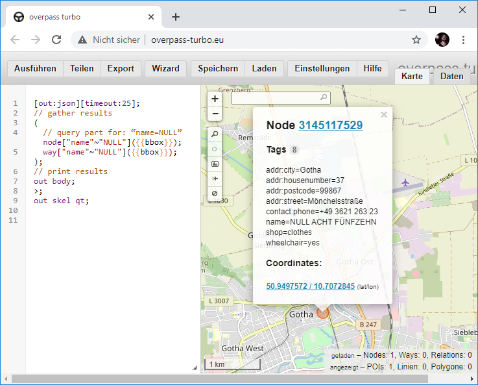Open the Wizard query builder
Viewport: 478px width, 385px height.
tap(166, 69)
